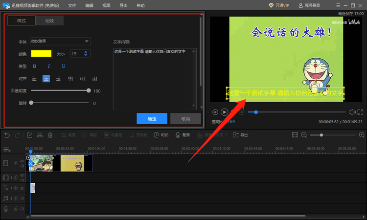This screenshot has width=367, height=220.
Task: Fit timeline to window icon
Action: [295, 135]
